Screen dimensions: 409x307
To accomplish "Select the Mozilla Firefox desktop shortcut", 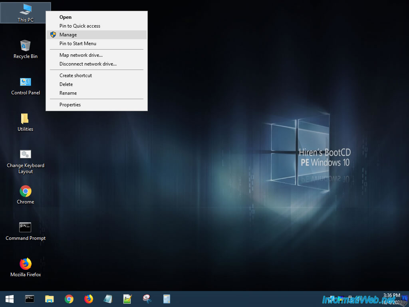I will point(26,267).
